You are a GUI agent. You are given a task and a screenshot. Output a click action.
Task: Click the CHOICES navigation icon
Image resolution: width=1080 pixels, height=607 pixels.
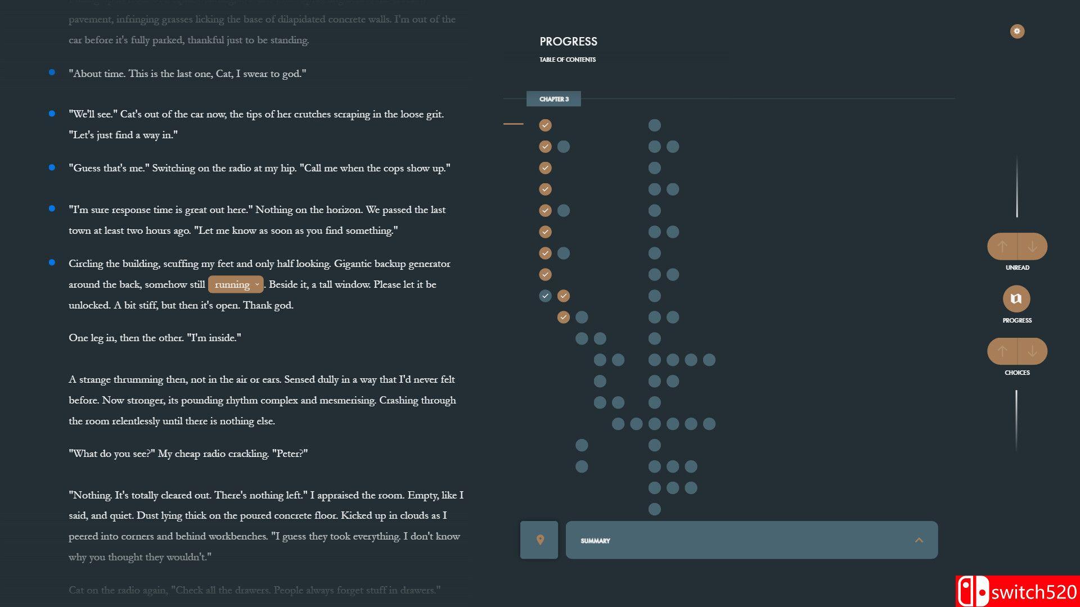click(1017, 351)
